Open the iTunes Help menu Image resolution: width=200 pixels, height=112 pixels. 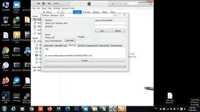(x=72, y=8)
